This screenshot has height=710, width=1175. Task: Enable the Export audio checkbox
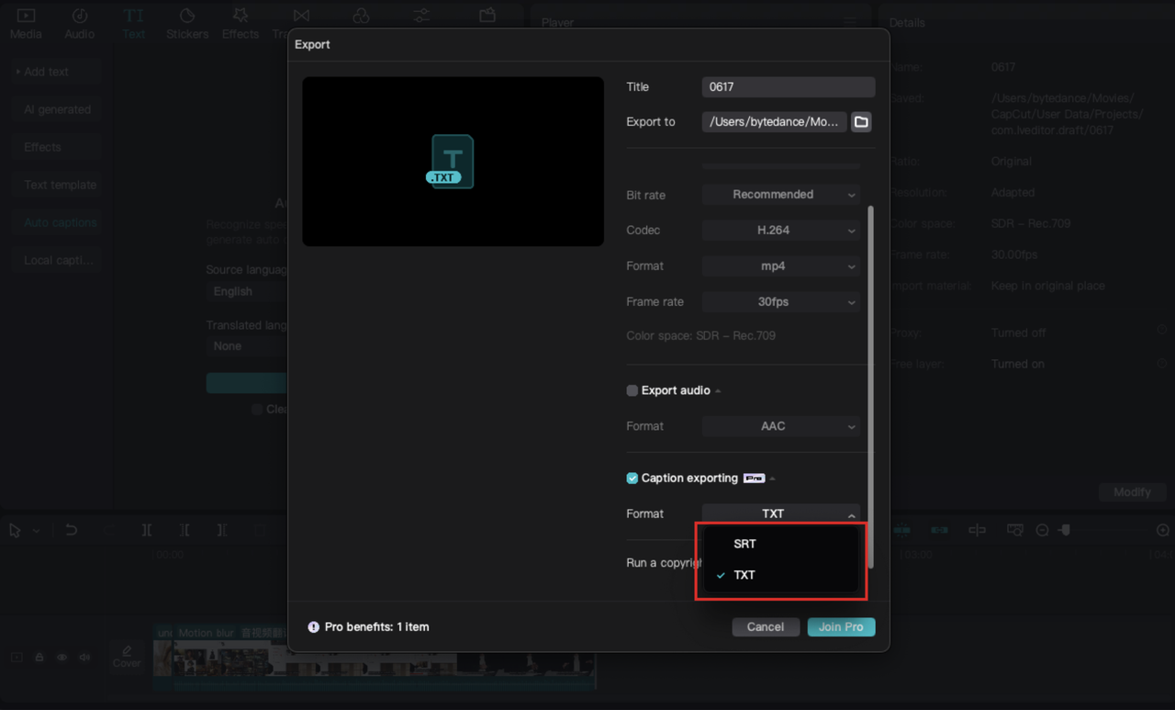click(x=632, y=390)
